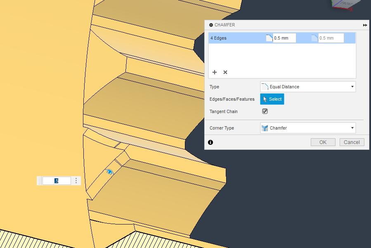Add a new chamfer edge set with the plus icon

click(215, 72)
